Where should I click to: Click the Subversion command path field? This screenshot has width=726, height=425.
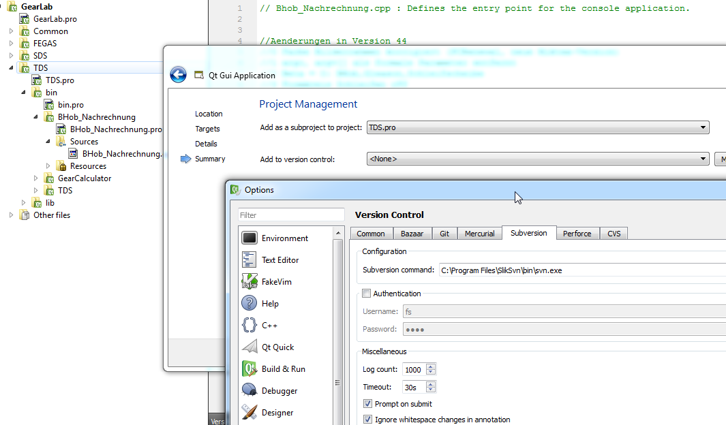point(579,270)
